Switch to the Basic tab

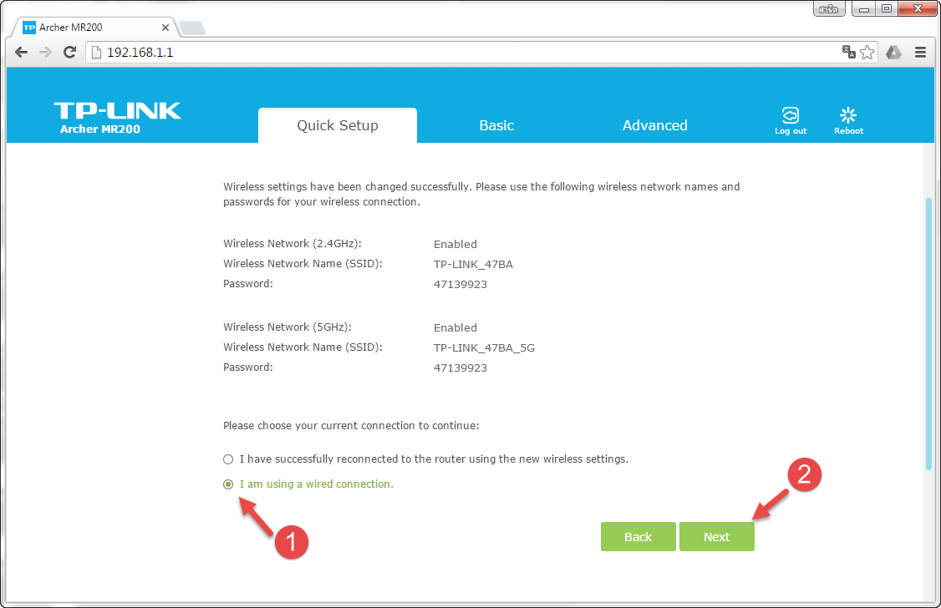(496, 125)
